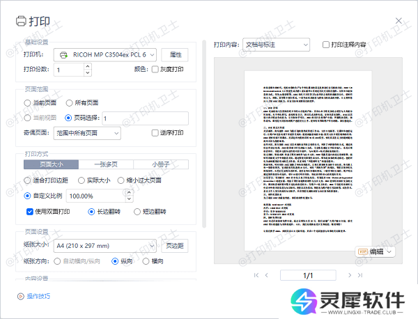Switch to 页面大小 tab
The image size is (418, 319).
51,164
